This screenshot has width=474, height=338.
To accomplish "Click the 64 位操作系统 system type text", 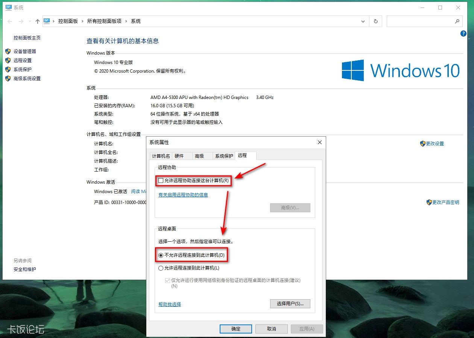I will point(185,114).
